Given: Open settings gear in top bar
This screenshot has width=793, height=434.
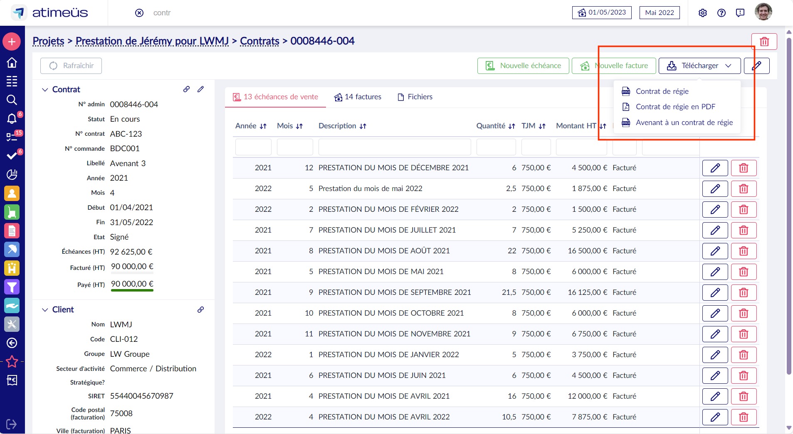Looking at the screenshot, I should 702,13.
